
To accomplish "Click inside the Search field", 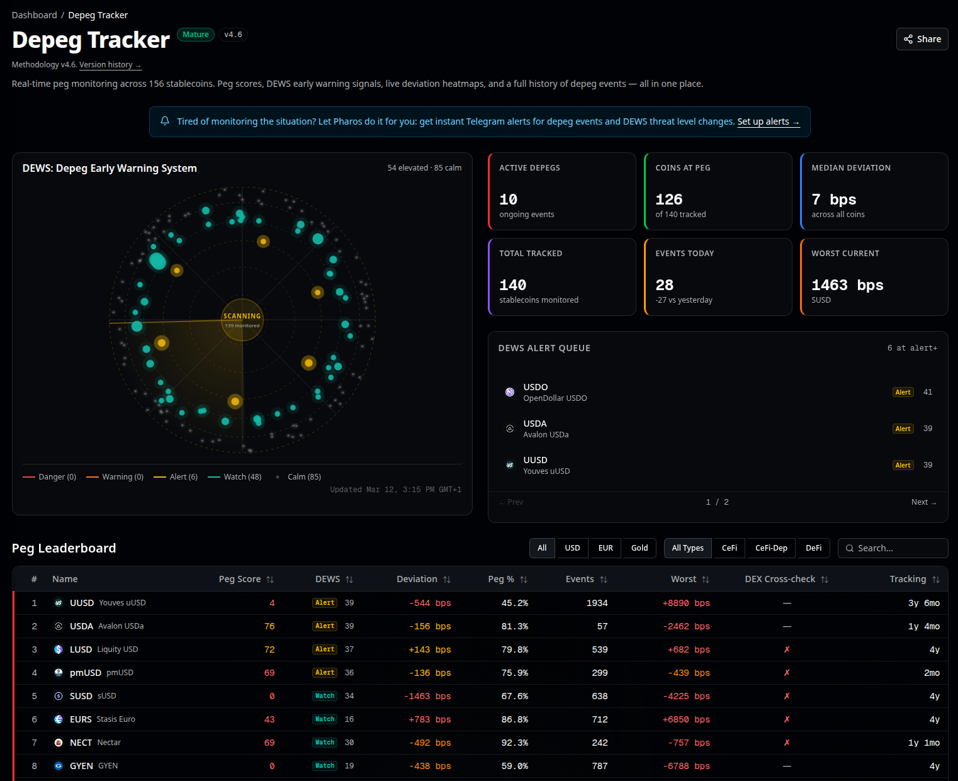I will click(x=894, y=548).
